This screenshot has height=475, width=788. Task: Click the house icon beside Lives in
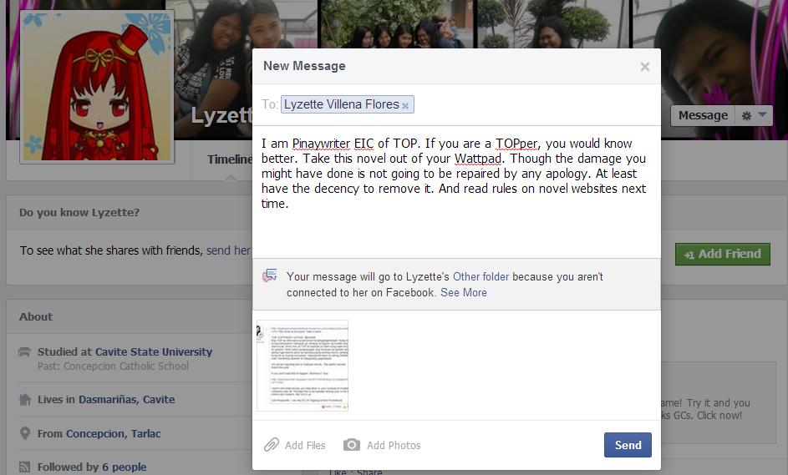pyautogui.click(x=24, y=400)
